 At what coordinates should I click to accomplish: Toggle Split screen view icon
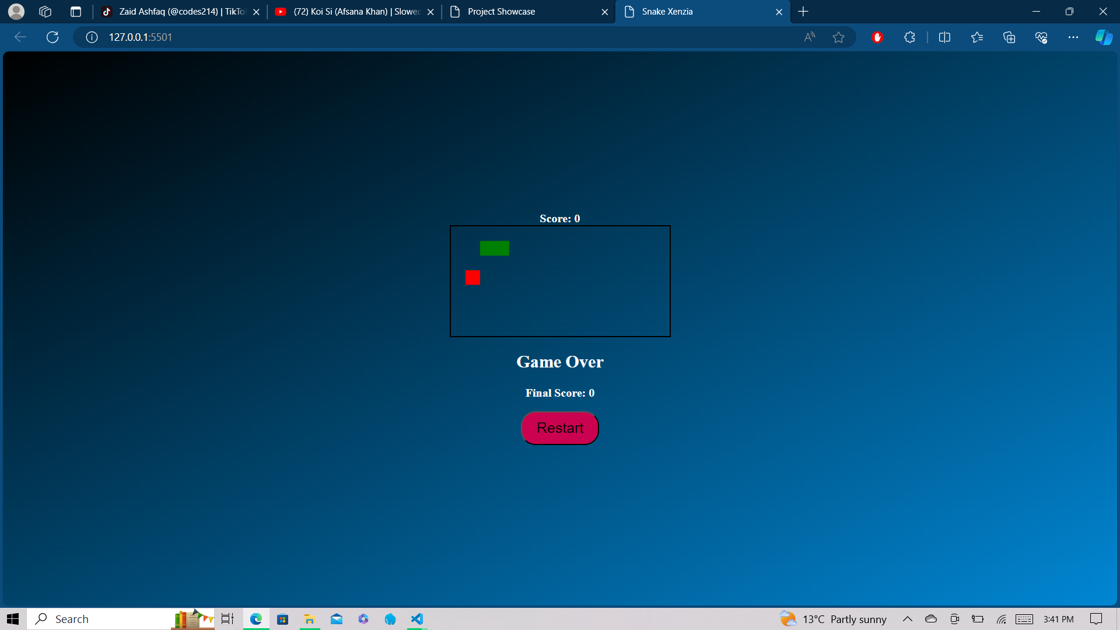(944, 37)
